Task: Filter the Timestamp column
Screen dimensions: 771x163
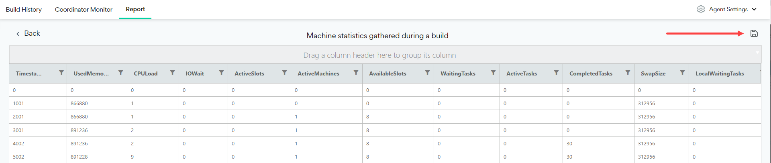Action: point(61,73)
